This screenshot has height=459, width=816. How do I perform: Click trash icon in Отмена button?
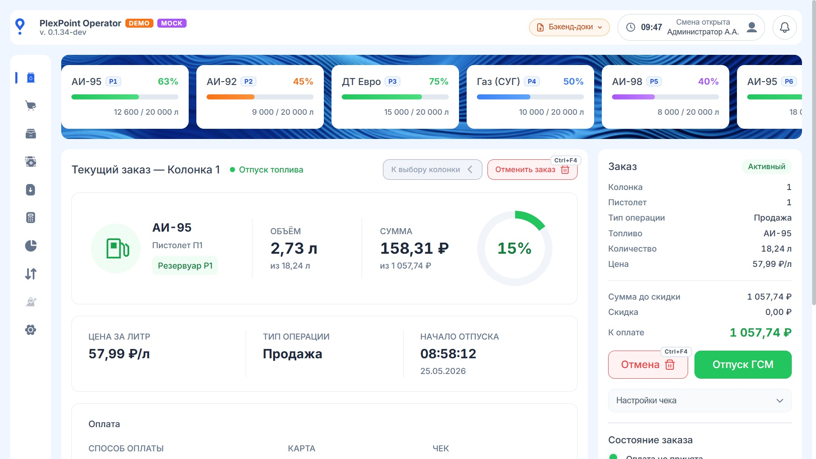[670, 365]
